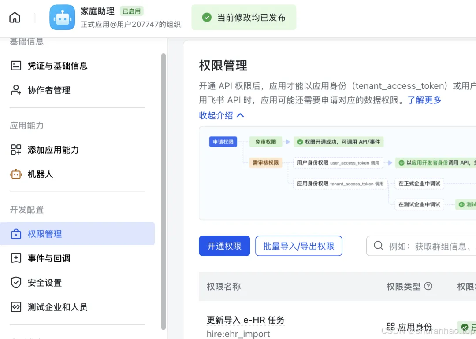Click the 在测试企业中调试 box

coord(419,204)
